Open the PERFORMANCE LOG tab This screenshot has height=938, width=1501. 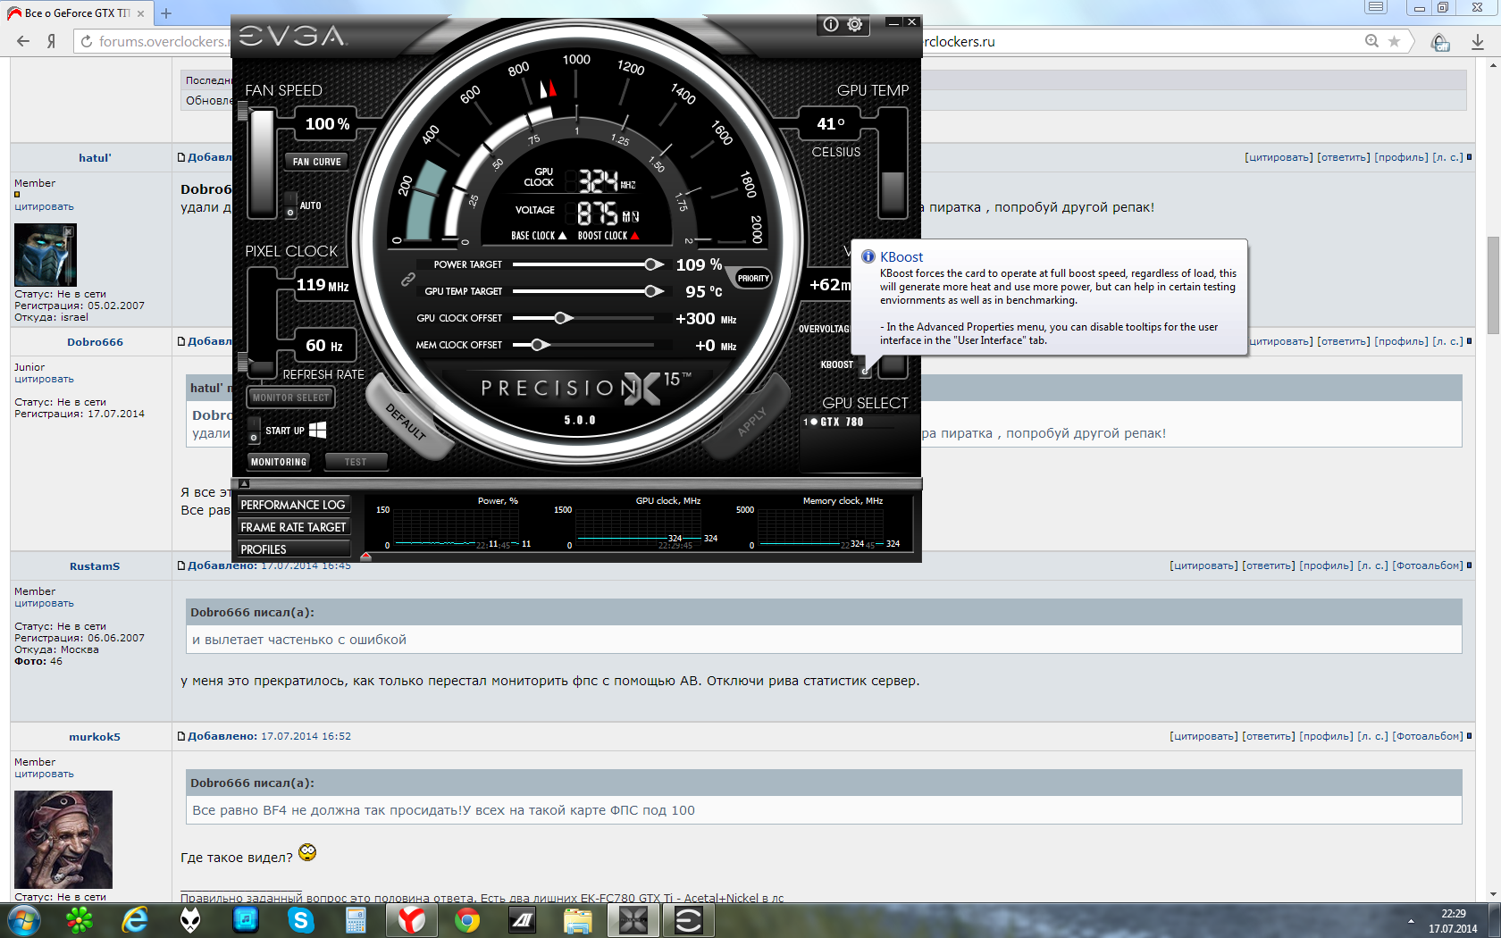tap(293, 505)
